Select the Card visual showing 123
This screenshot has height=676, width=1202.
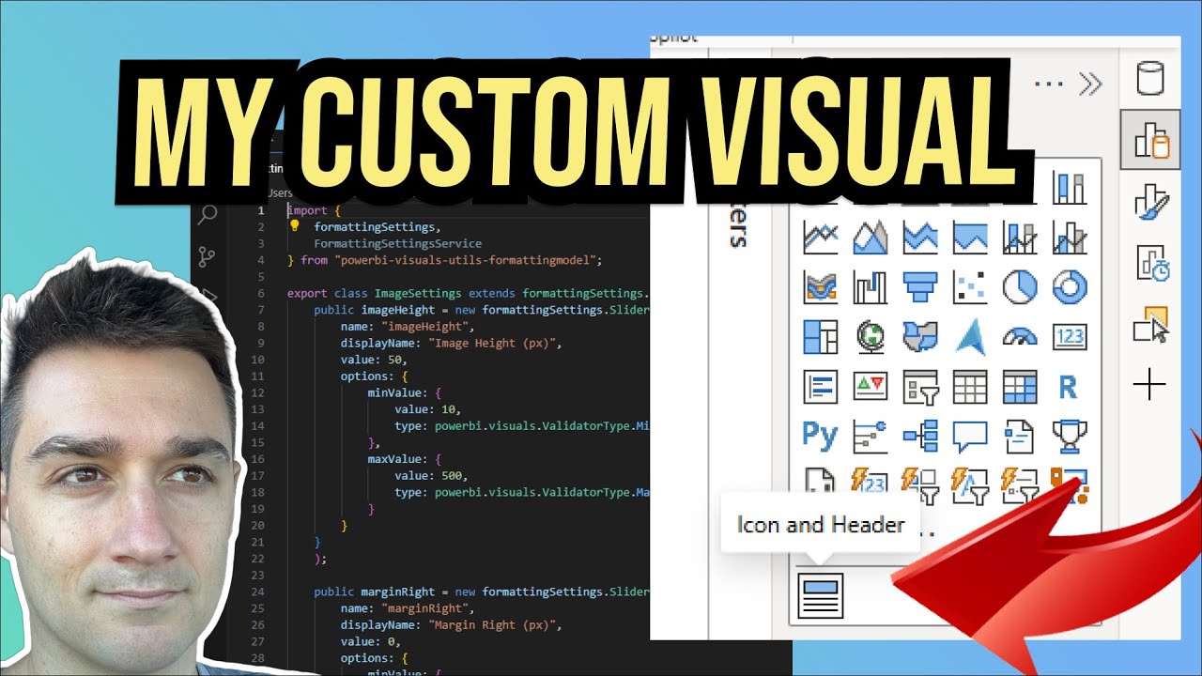click(1070, 337)
